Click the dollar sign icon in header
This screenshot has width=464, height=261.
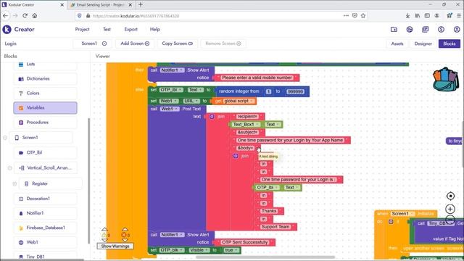(x=441, y=29)
